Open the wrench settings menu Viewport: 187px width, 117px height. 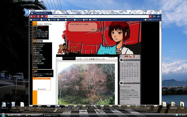pyautogui.click(x=159, y=16)
